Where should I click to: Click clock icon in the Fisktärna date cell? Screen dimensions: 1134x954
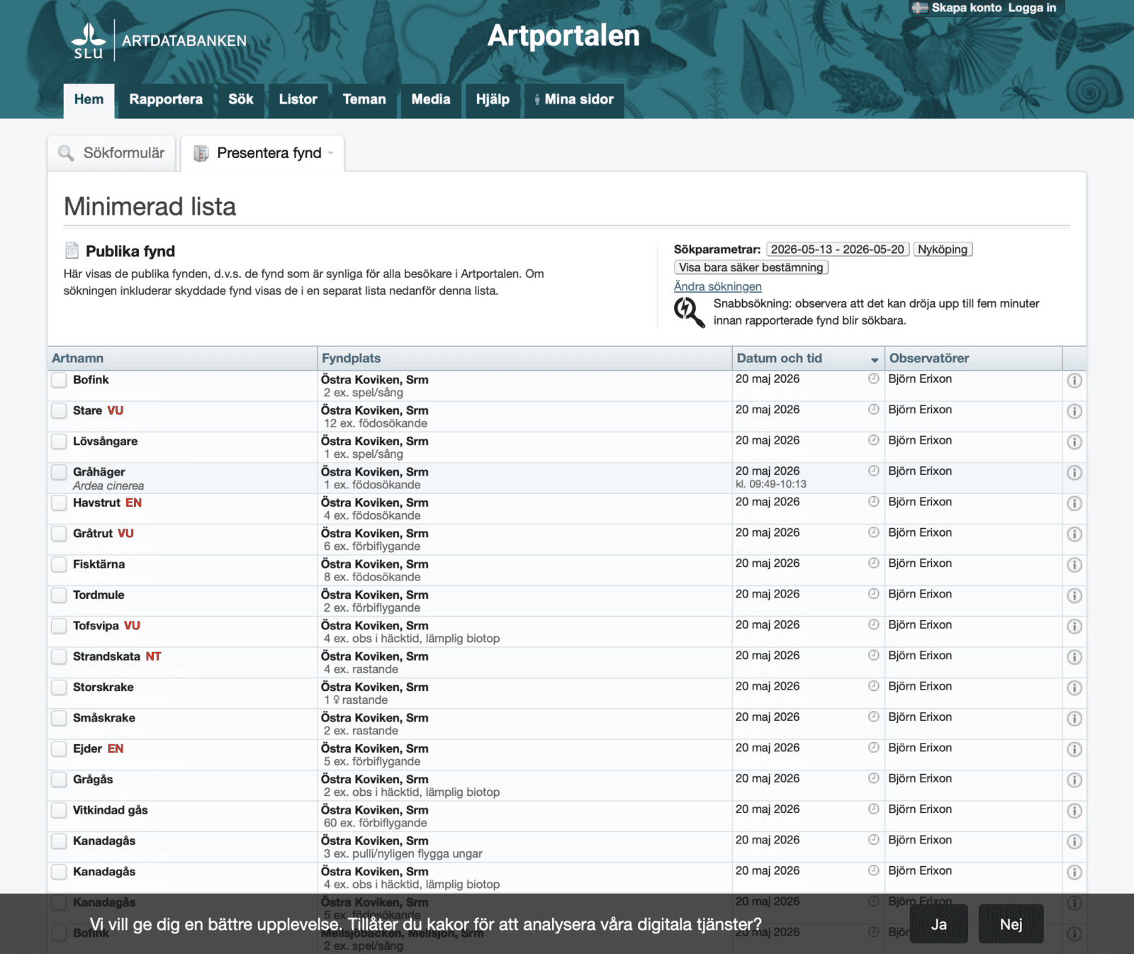873,563
